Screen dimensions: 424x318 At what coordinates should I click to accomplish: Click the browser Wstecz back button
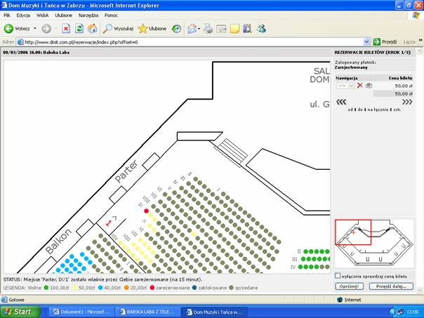(18, 29)
